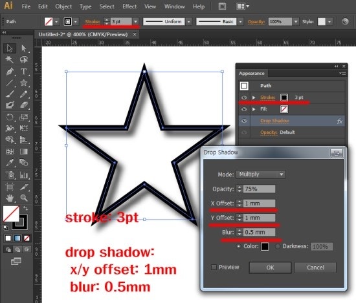Set the fill mode to None

click(x=27, y=238)
